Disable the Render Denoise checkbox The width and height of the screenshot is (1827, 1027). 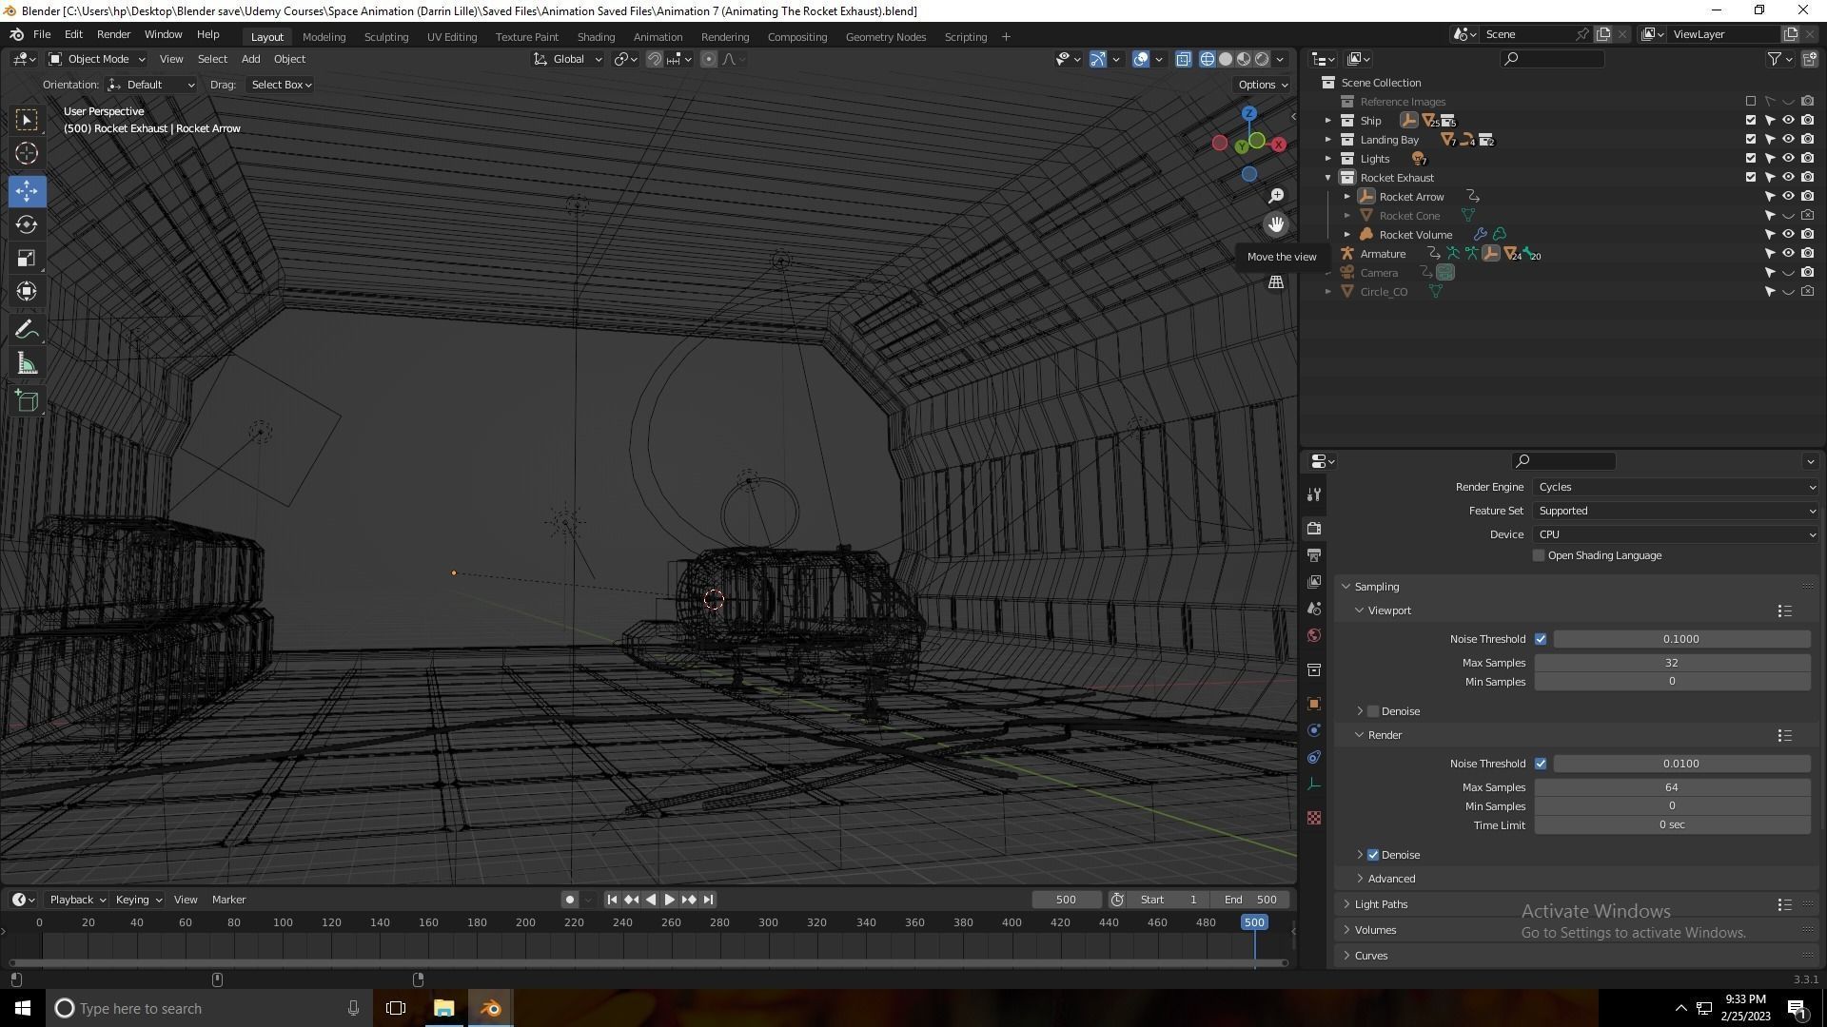[1373, 855]
